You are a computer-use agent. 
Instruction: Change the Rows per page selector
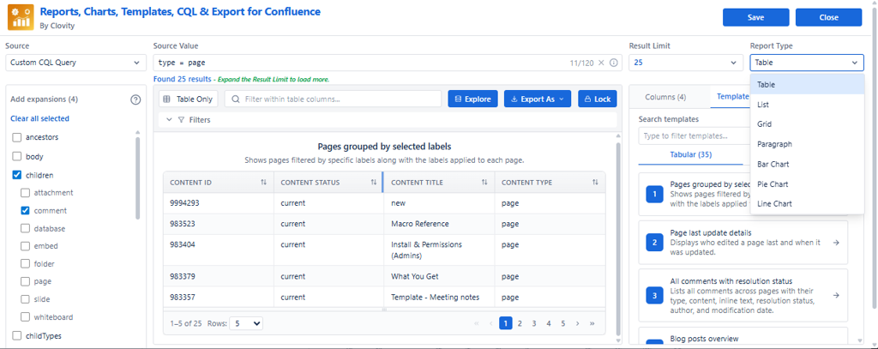(x=245, y=323)
